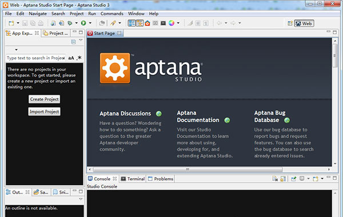Open the Aptana Start Page home icon
The image size is (343, 217).
tap(147, 23)
